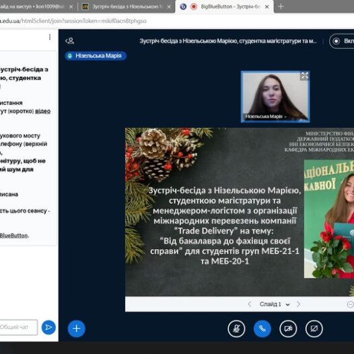354x354 pixels.
Task: Advance to the next slide arrow
Action: (298, 304)
